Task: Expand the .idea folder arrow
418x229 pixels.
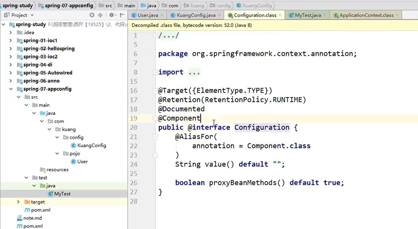Action: pyautogui.click(x=11, y=33)
